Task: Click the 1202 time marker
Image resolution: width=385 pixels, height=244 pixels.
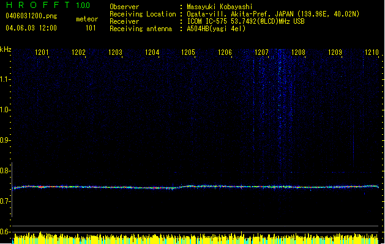Action: tap(78, 52)
